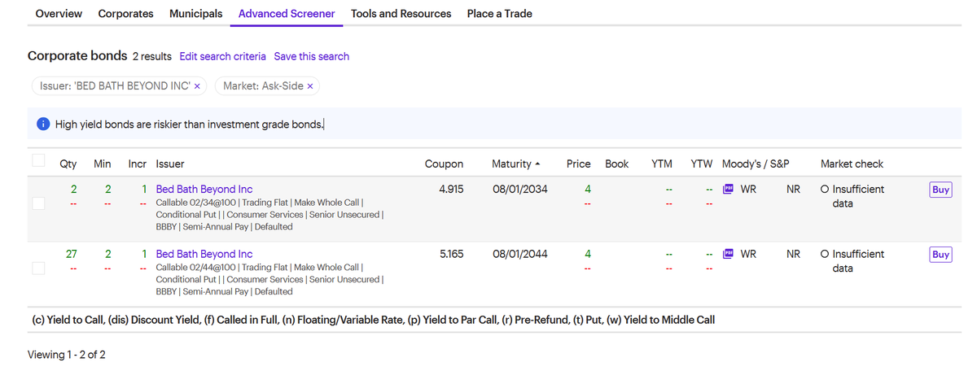Click the Market check column header
977x371 pixels.
852,164
